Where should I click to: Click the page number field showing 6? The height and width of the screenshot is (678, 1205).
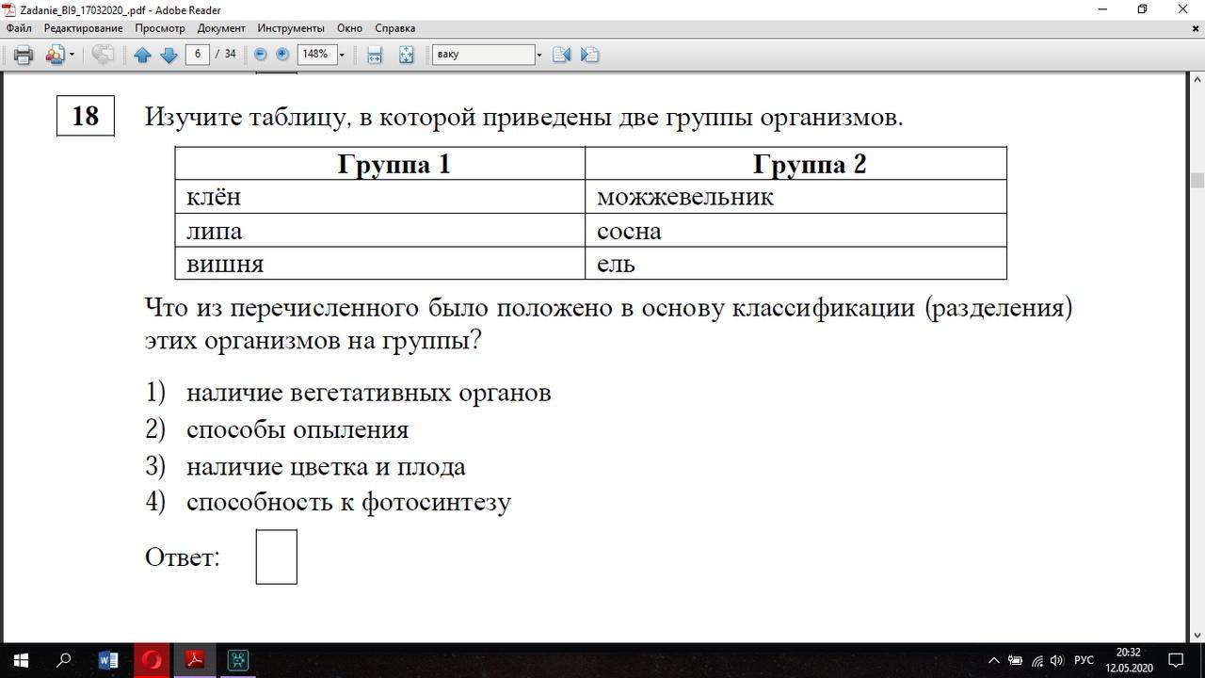click(197, 55)
